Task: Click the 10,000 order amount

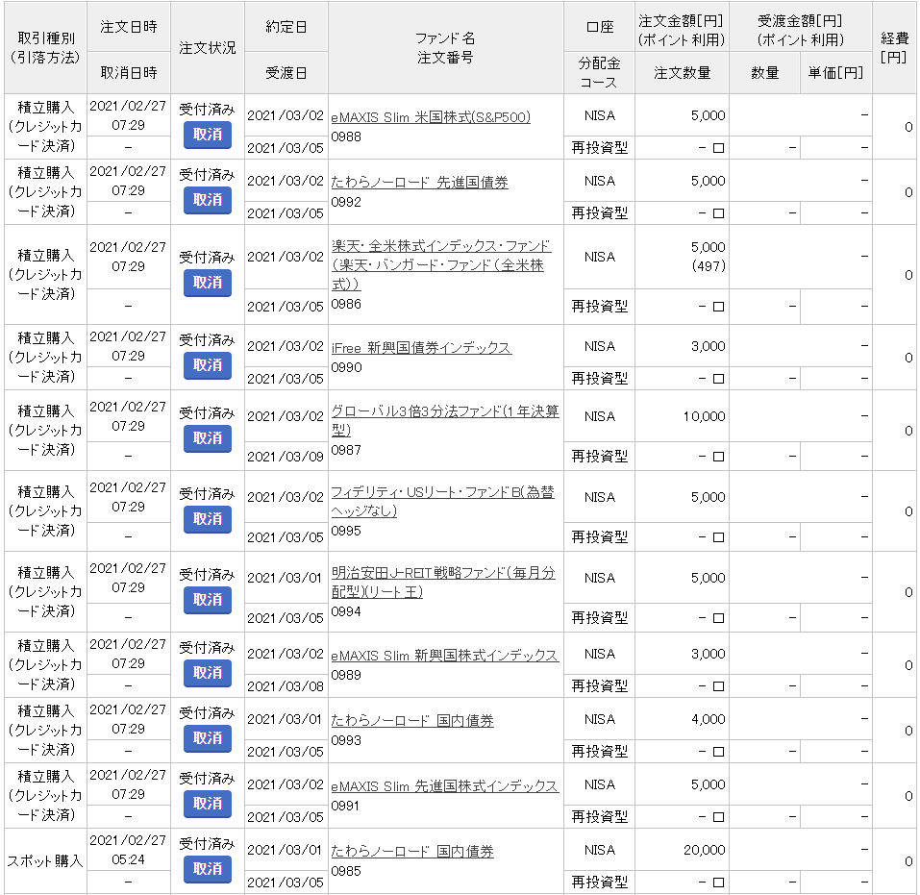Action: 704,416
